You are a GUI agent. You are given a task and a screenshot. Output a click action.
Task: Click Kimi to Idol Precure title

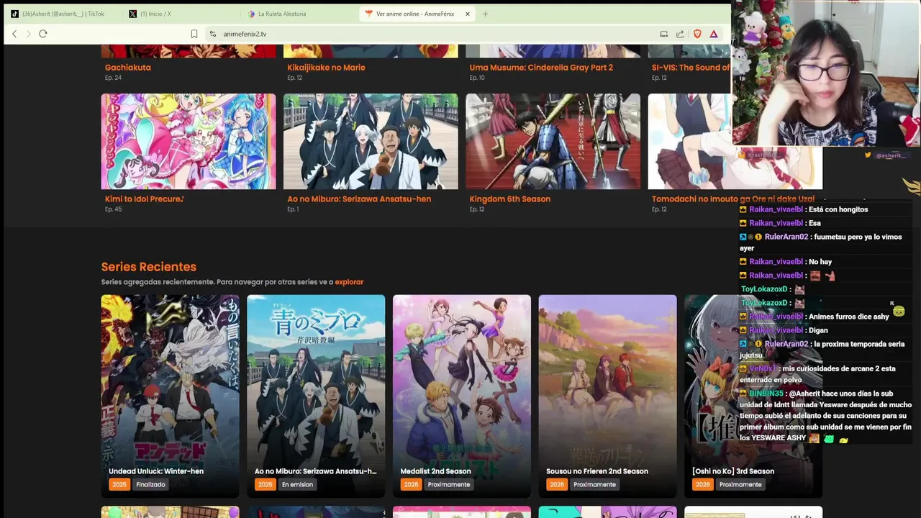[x=145, y=199]
